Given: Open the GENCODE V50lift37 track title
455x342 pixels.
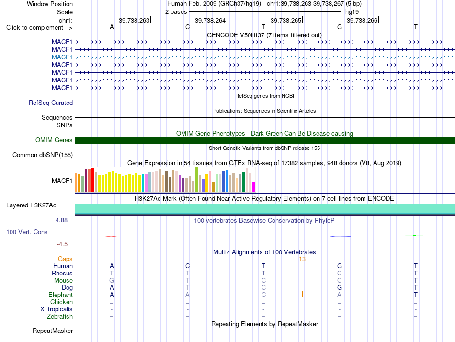Looking at the screenshot, I should click(264, 35).
